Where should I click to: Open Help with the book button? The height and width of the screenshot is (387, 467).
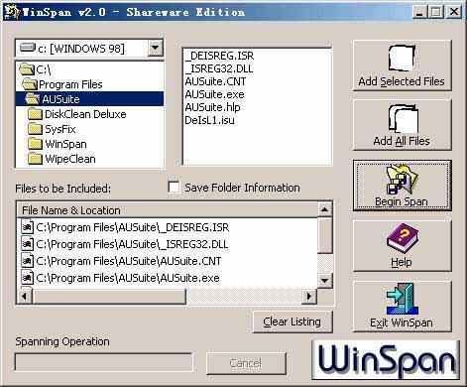[x=402, y=246]
